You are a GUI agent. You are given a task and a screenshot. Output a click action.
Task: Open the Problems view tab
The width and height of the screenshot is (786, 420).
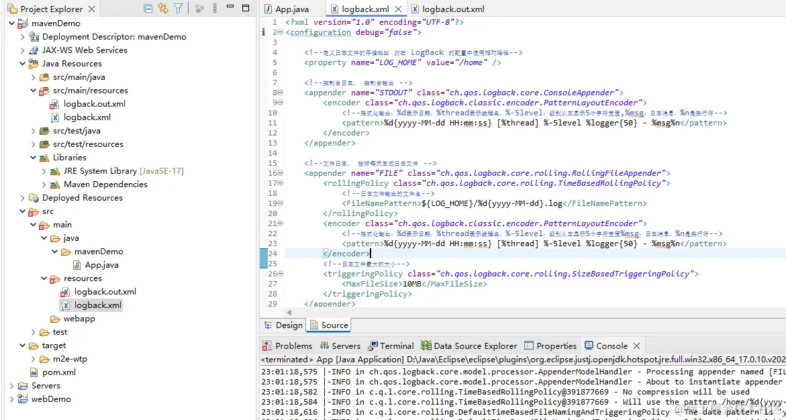click(x=287, y=346)
